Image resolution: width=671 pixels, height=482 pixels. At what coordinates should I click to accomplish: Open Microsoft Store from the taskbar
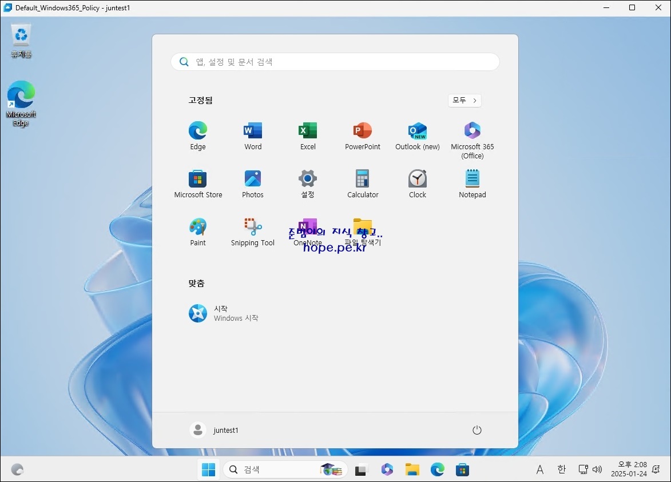coord(462,469)
